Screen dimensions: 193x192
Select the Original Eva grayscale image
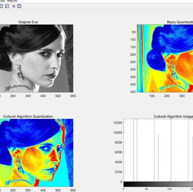pos(37,58)
